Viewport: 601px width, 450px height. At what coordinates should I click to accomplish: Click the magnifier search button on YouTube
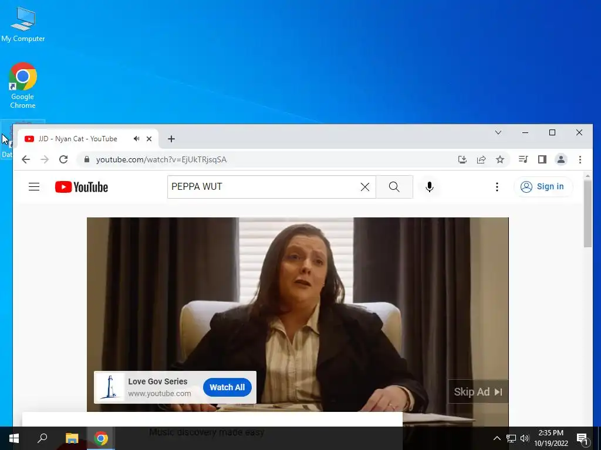[394, 187]
